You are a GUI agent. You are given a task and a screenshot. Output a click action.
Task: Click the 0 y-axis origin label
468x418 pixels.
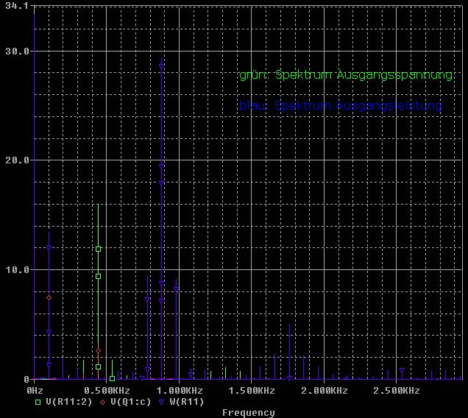coord(26,380)
